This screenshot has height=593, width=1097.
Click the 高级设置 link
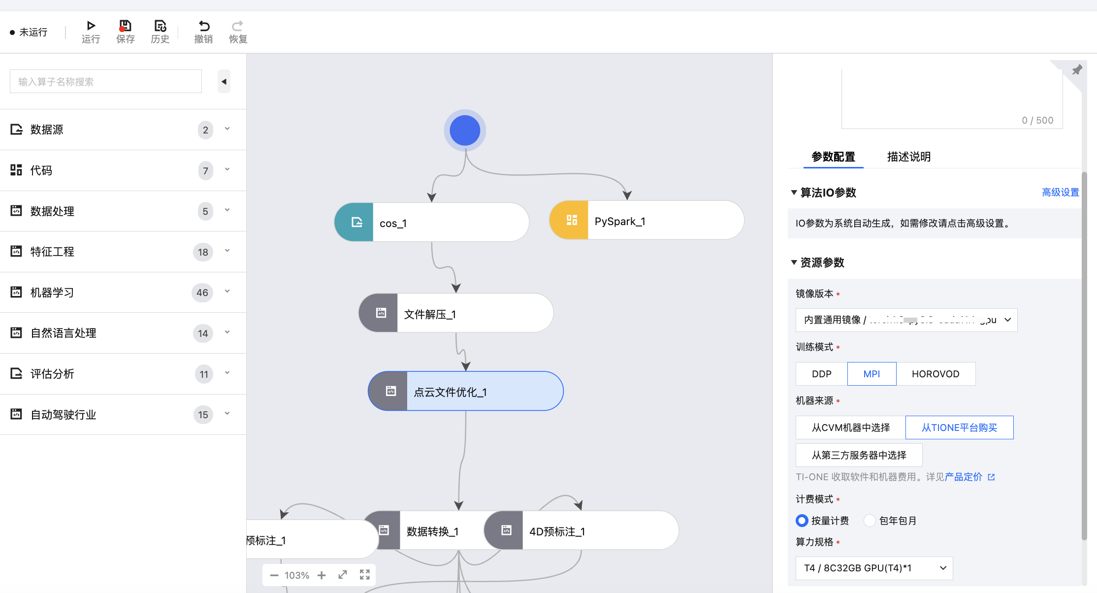coord(1060,193)
